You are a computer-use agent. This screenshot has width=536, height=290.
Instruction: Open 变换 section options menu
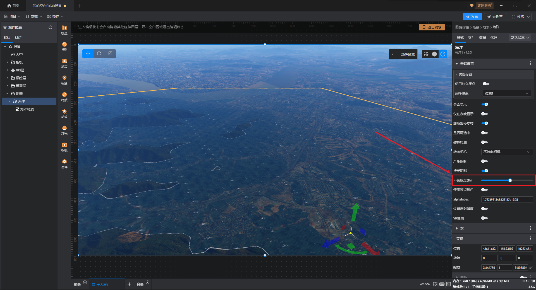point(530,238)
